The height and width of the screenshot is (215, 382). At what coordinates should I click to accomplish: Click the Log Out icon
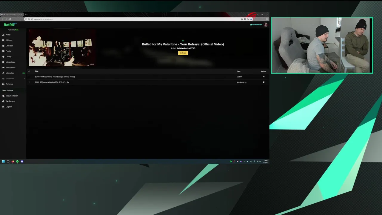(x=3, y=107)
